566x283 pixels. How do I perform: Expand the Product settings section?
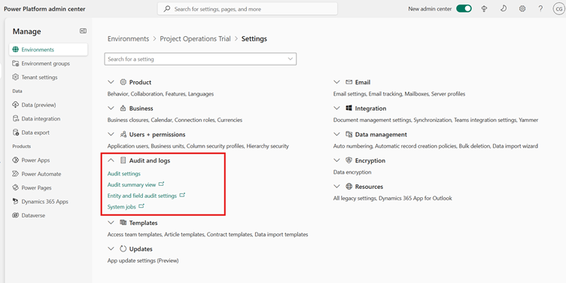click(111, 82)
